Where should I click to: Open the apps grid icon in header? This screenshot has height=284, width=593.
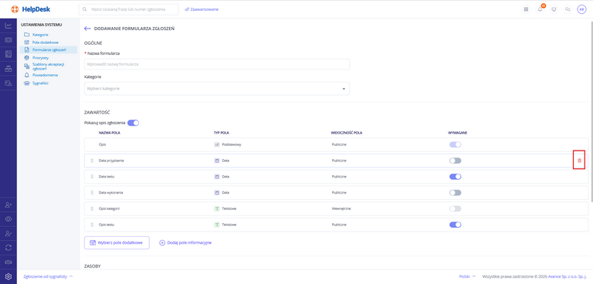[x=526, y=9]
